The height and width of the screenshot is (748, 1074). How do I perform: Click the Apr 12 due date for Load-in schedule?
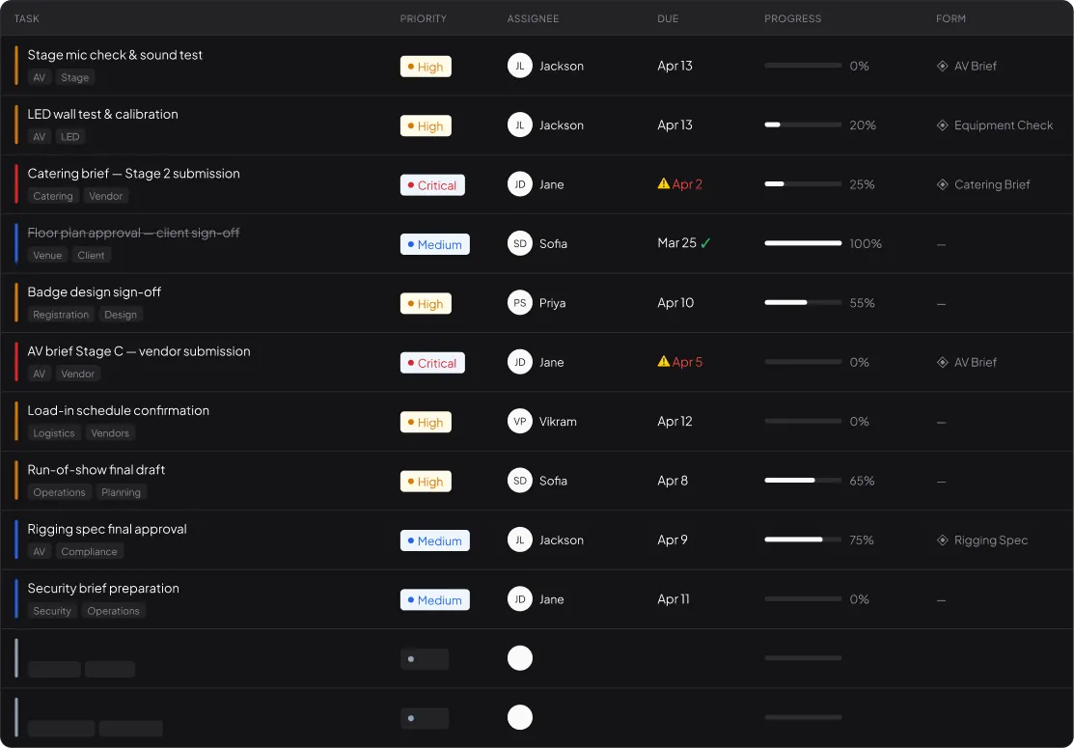tap(675, 421)
